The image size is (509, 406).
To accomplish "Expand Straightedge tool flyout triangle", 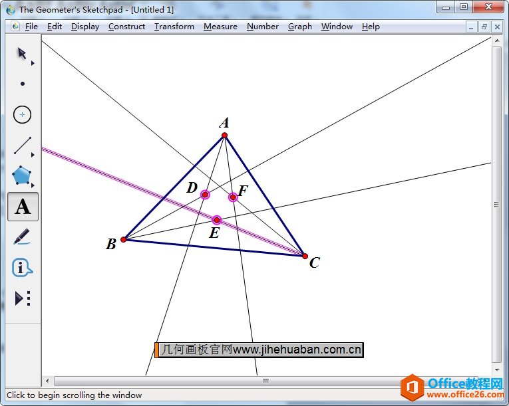I will 33,155.
